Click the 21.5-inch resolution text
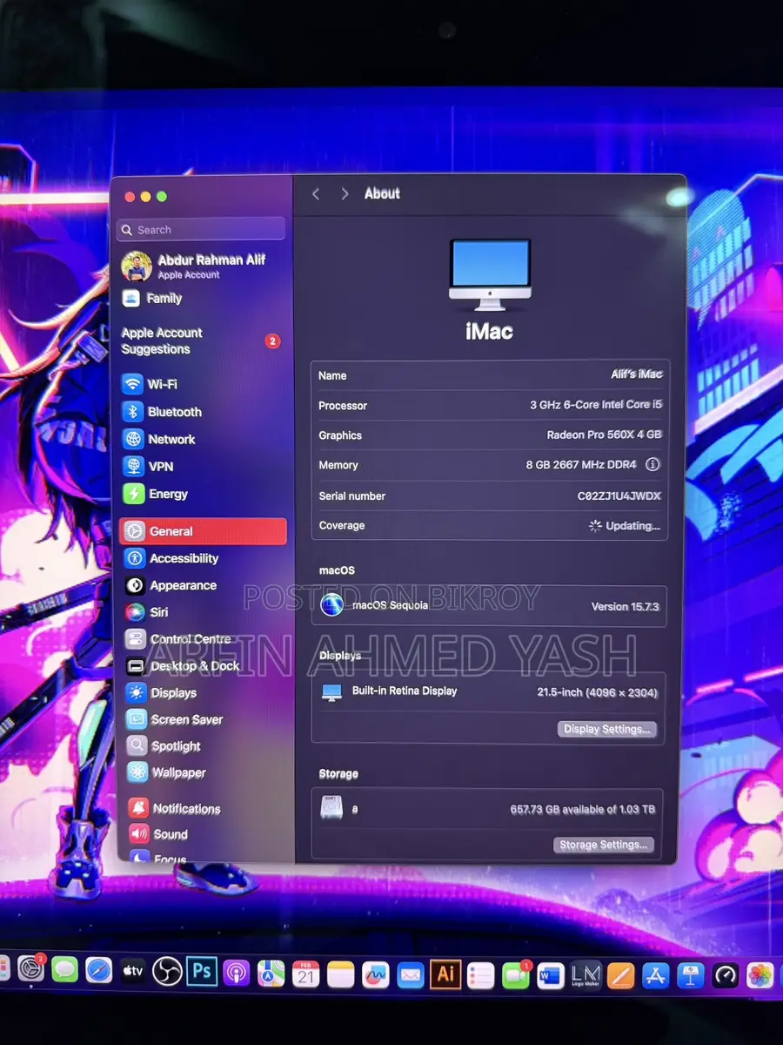This screenshot has height=1045, width=783. coord(597,693)
